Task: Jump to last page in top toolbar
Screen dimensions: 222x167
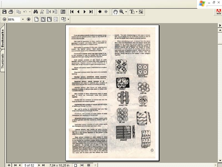Action: click(x=91, y=12)
